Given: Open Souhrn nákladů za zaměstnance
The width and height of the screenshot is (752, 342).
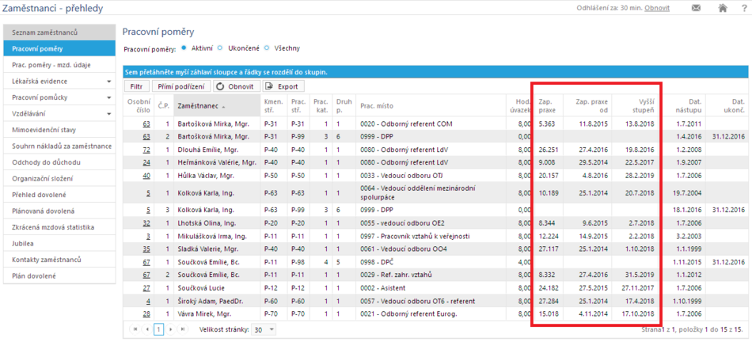Looking at the screenshot, I should point(59,146).
